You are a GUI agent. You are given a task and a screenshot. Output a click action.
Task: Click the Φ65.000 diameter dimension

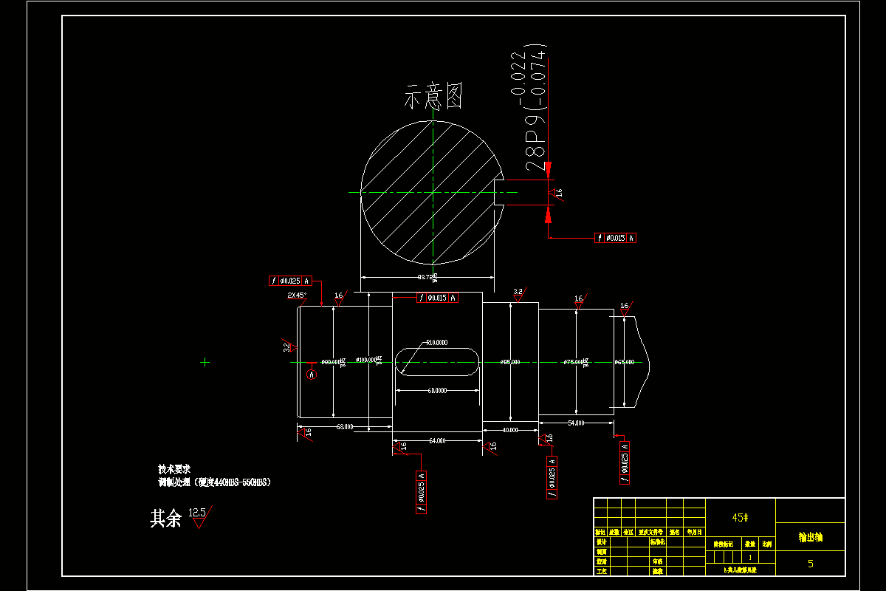625,362
